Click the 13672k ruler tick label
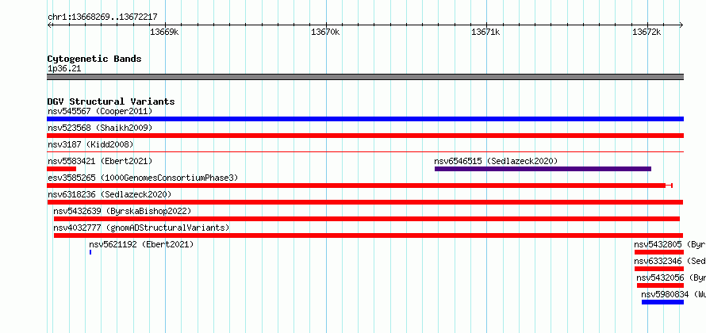 pyautogui.click(x=647, y=32)
